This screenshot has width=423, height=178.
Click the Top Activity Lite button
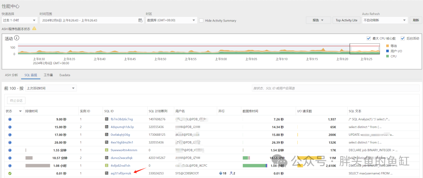346,20
